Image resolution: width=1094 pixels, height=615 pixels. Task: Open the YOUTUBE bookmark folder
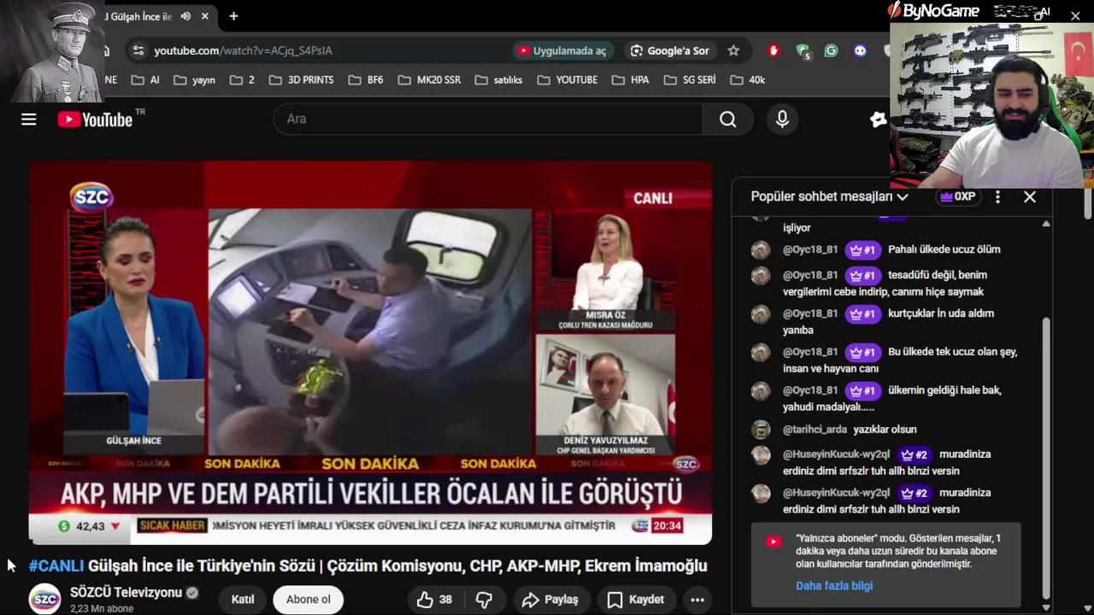[x=568, y=79]
